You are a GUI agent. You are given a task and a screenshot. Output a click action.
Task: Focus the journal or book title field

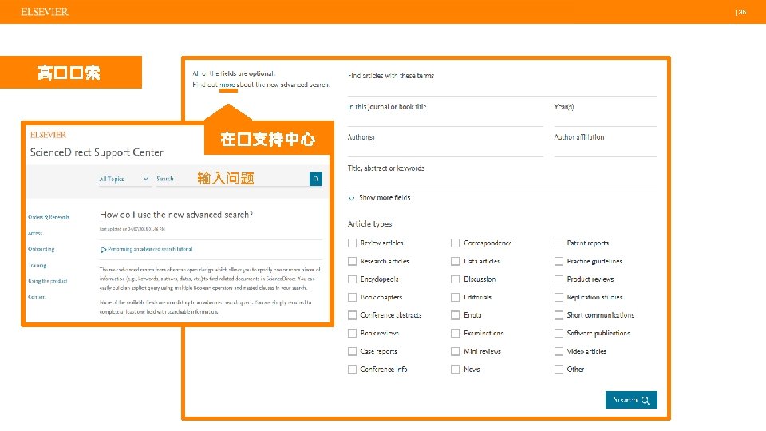click(x=445, y=114)
